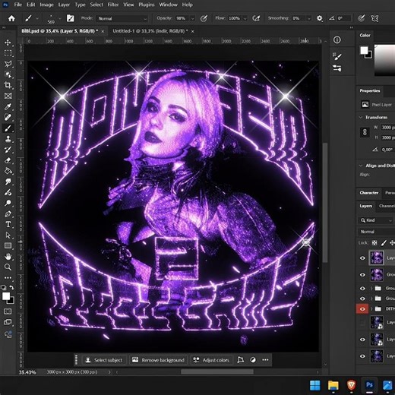Expand the DITH group folder chevron

click(371, 309)
